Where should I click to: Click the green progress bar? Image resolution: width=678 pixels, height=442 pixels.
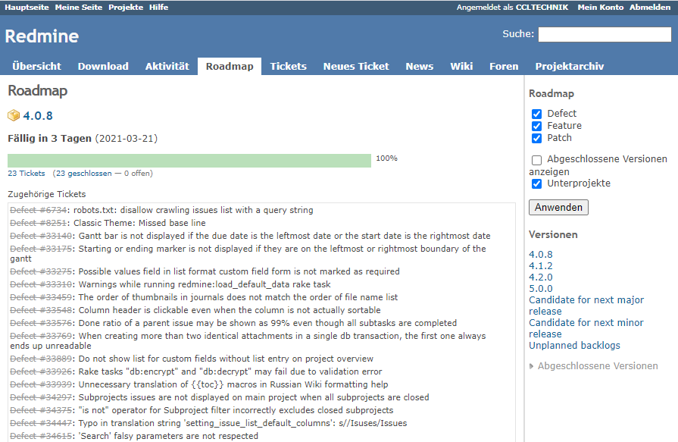189,161
